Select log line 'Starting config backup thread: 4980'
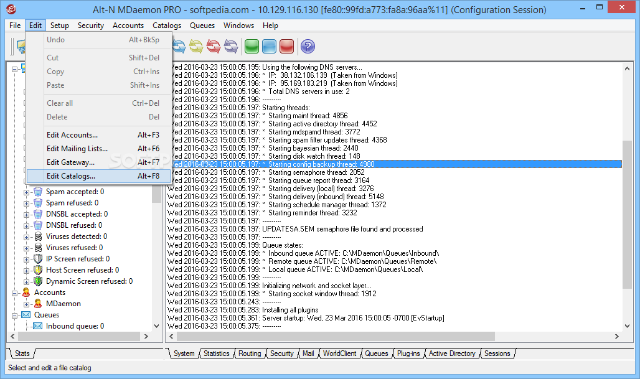The image size is (640, 379). (x=394, y=164)
